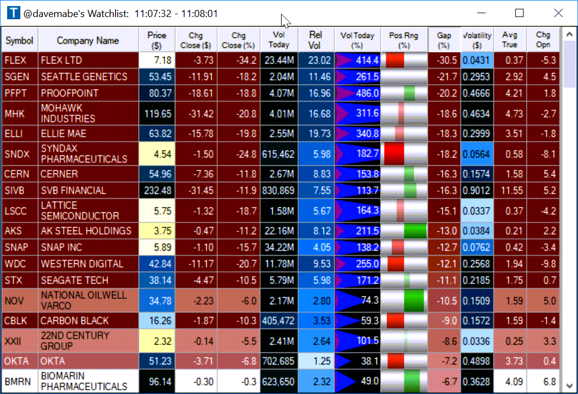Screen dimensions: 578x394
Task: Select the SNDX symbol cell
Action: pyautogui.click(x=20, y=154)
